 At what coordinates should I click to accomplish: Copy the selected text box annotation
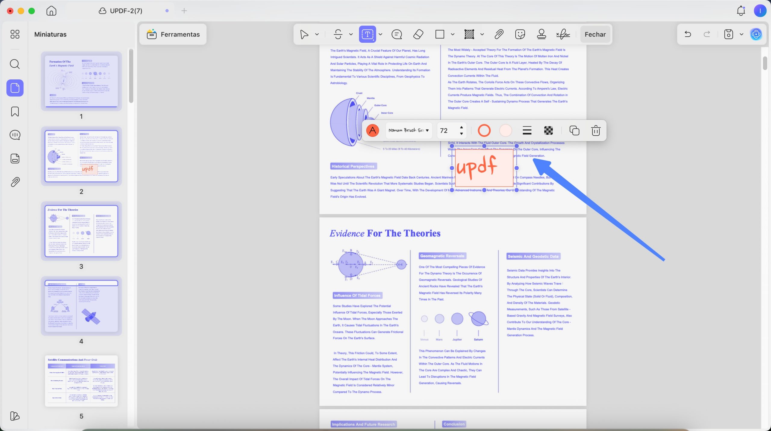pos(574,131)
